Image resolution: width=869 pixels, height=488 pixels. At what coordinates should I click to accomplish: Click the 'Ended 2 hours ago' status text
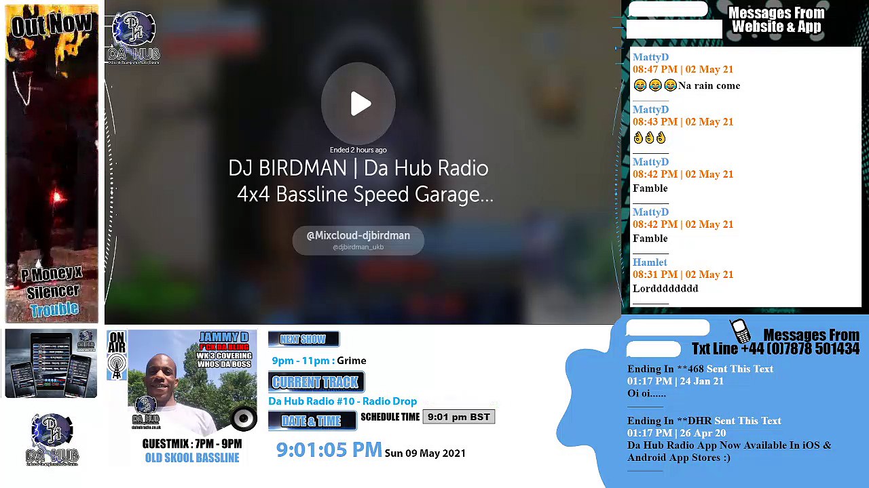tap(358, 150)
